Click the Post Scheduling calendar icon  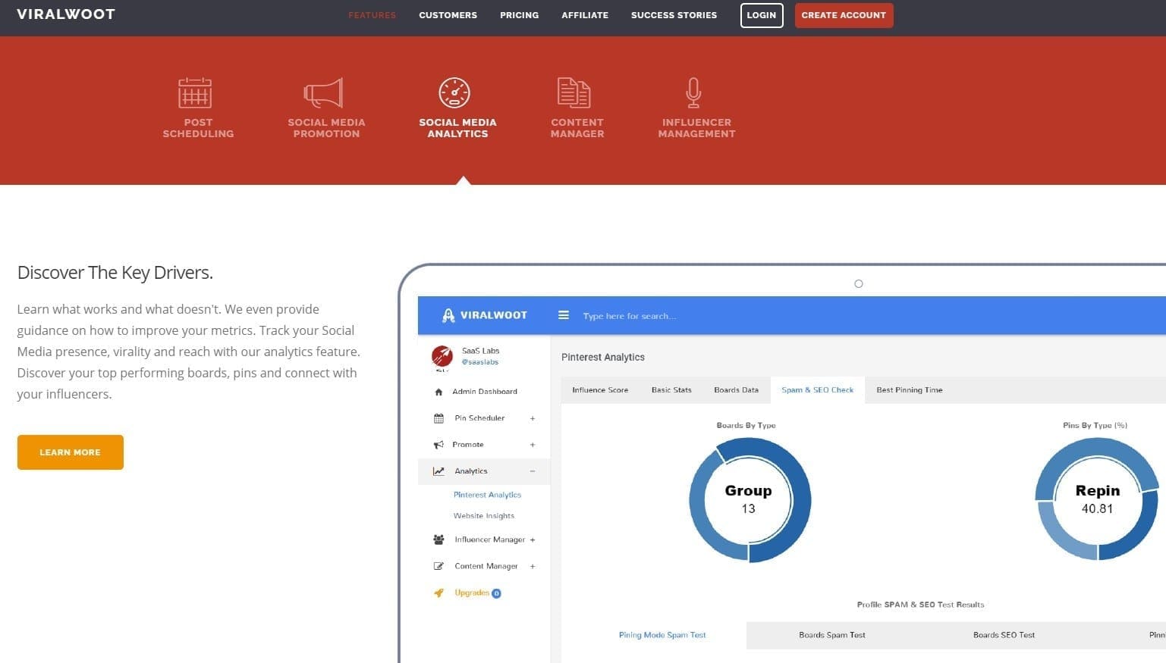[195, 93]
